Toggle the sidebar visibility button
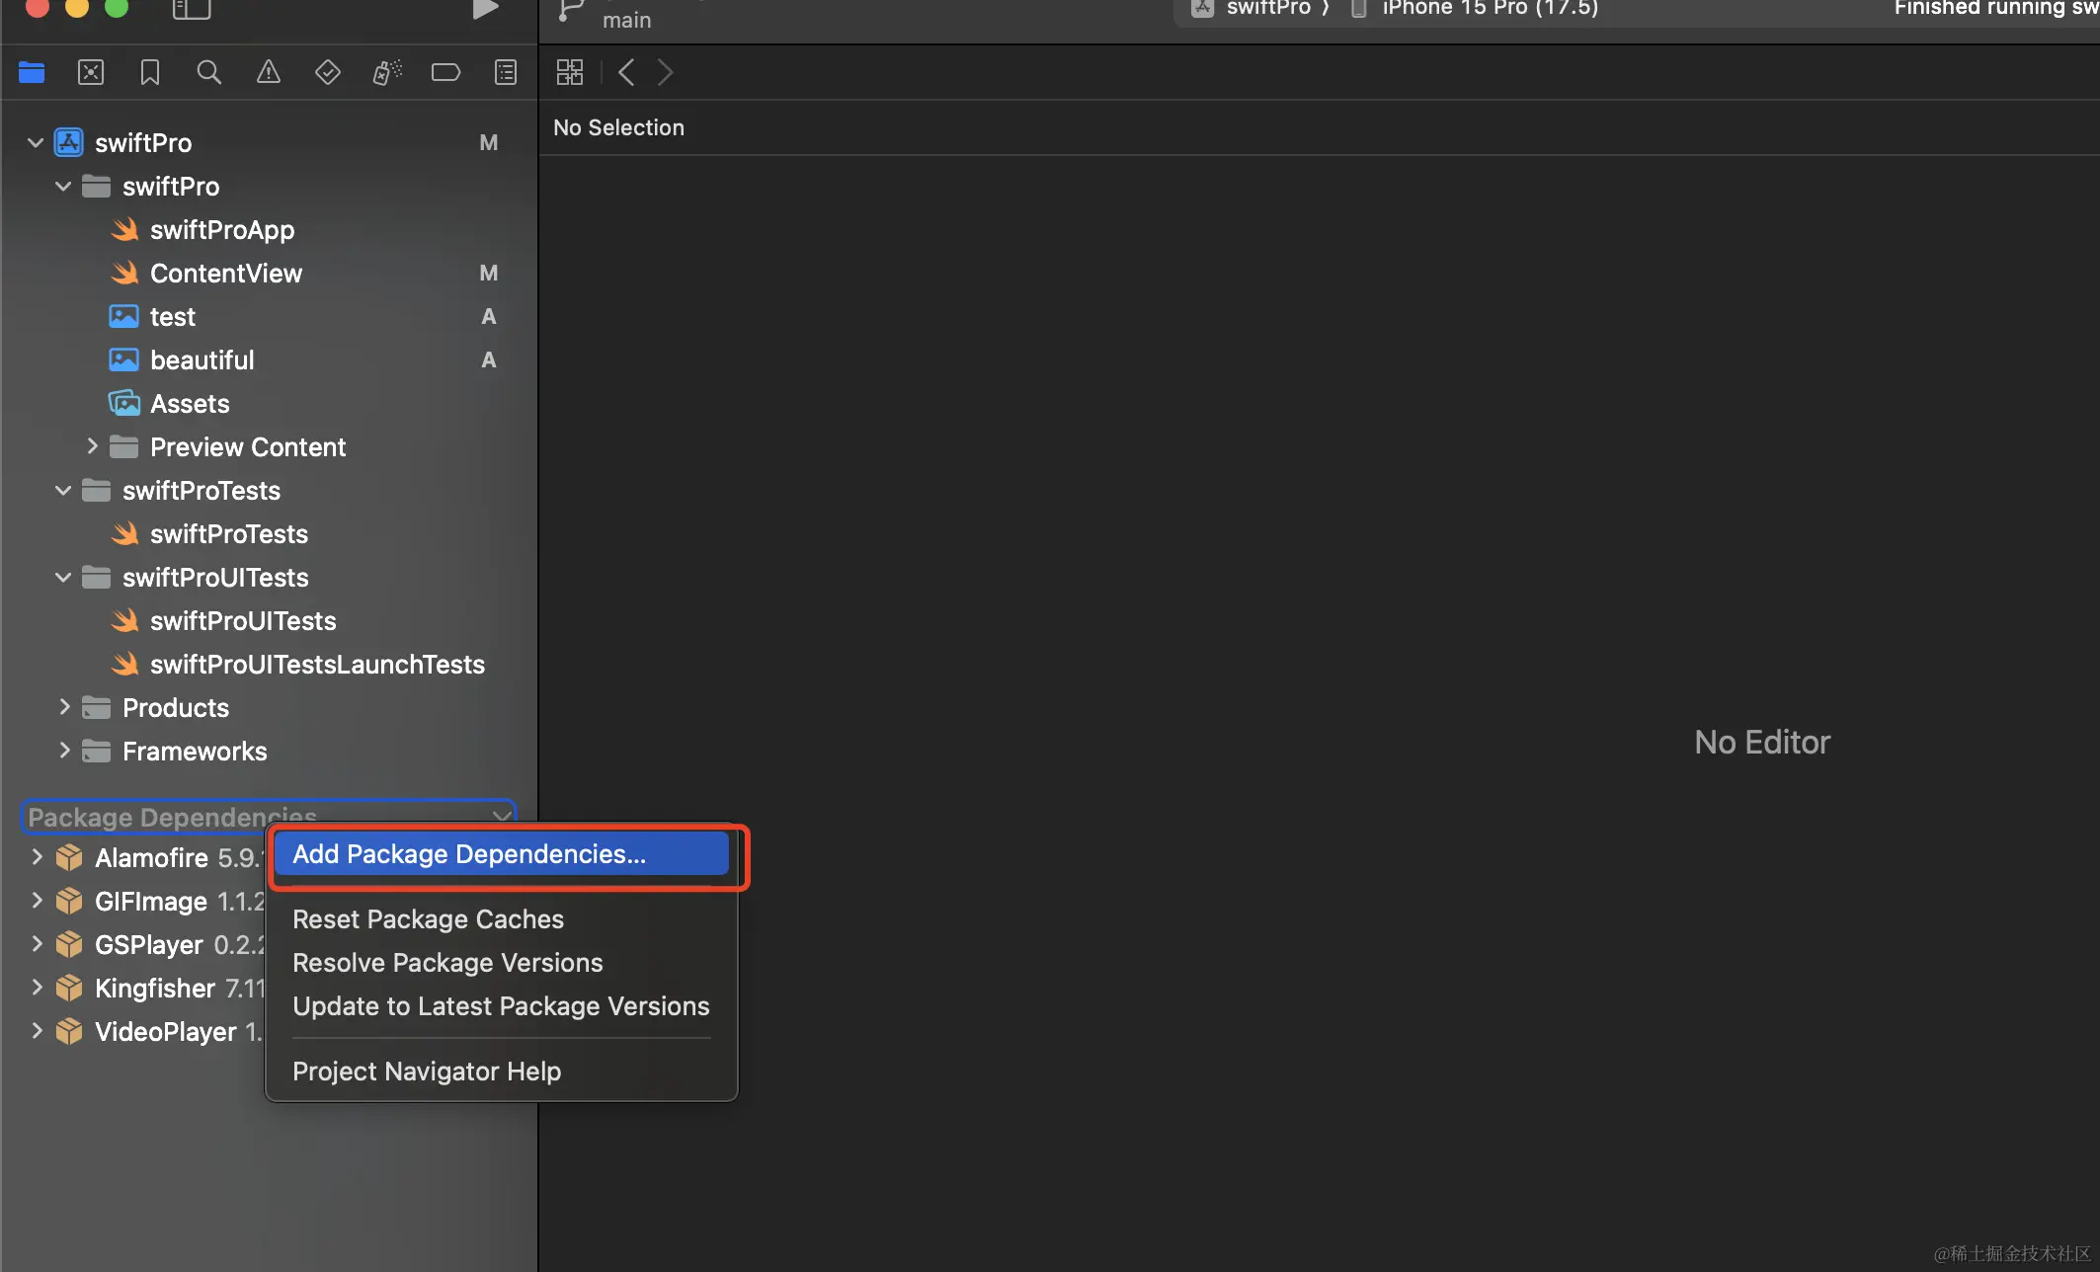The height and width of the screenshot is (1272, 2100). pos(192,10)
